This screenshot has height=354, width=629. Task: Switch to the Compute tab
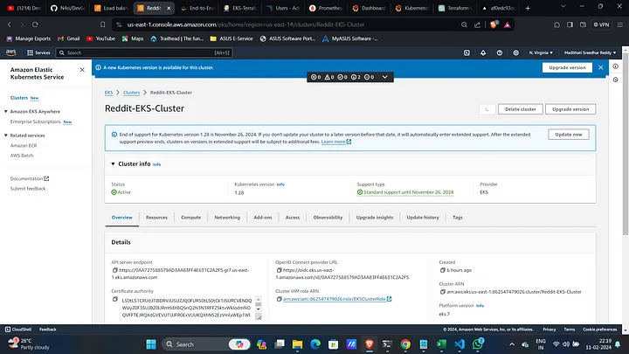coord(190,217)
